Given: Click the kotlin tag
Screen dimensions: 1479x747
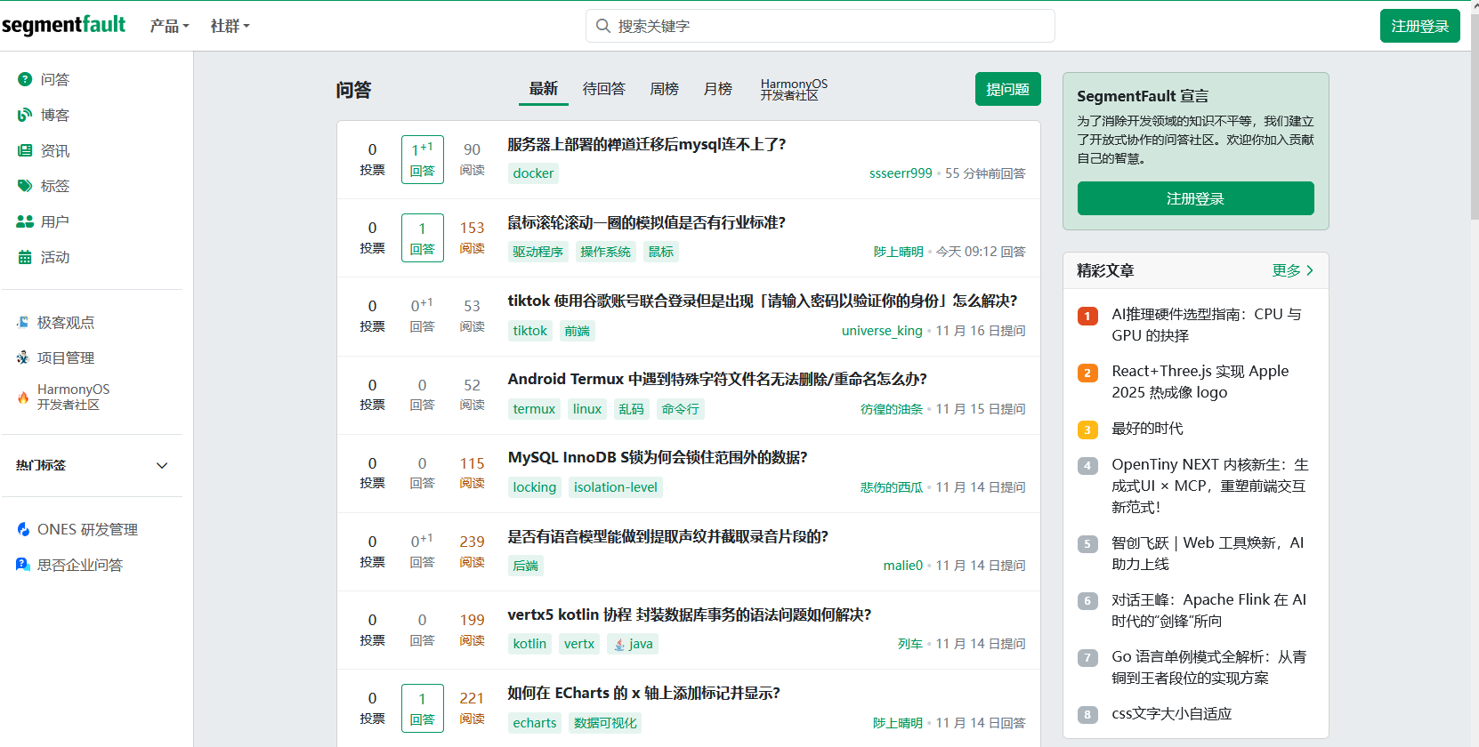Looking at the screenshot, I should tap(529, 644).
